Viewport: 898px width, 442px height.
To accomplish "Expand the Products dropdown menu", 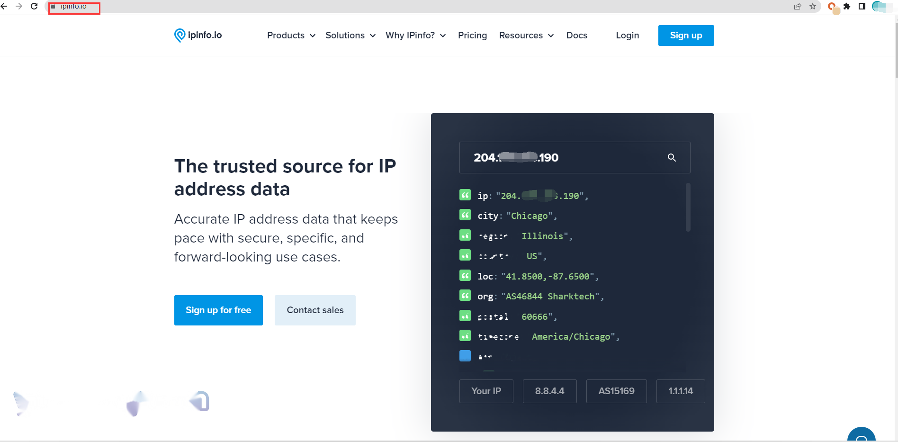I will [x=291, y=36].
